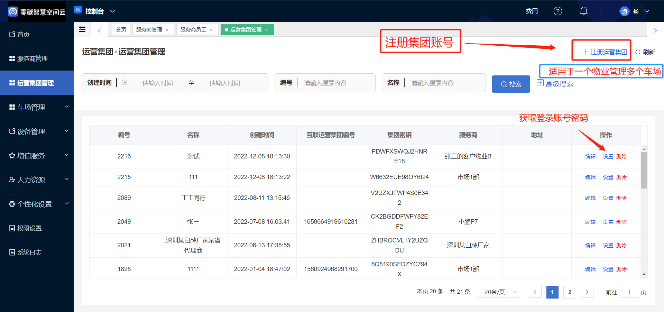The image size is (664, 312).
Task: Click the 费用 link in header
Action: 532,11
